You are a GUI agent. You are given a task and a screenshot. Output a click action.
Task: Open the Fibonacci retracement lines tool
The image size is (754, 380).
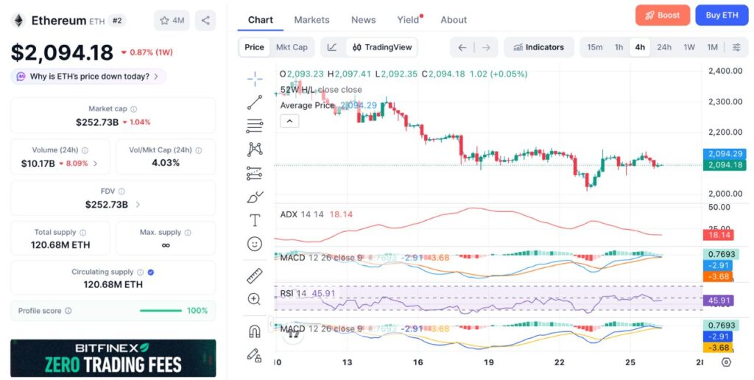(255, 125)
